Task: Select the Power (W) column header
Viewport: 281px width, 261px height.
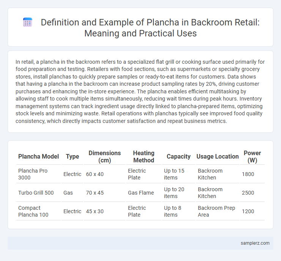Action: tap(252, 156)
